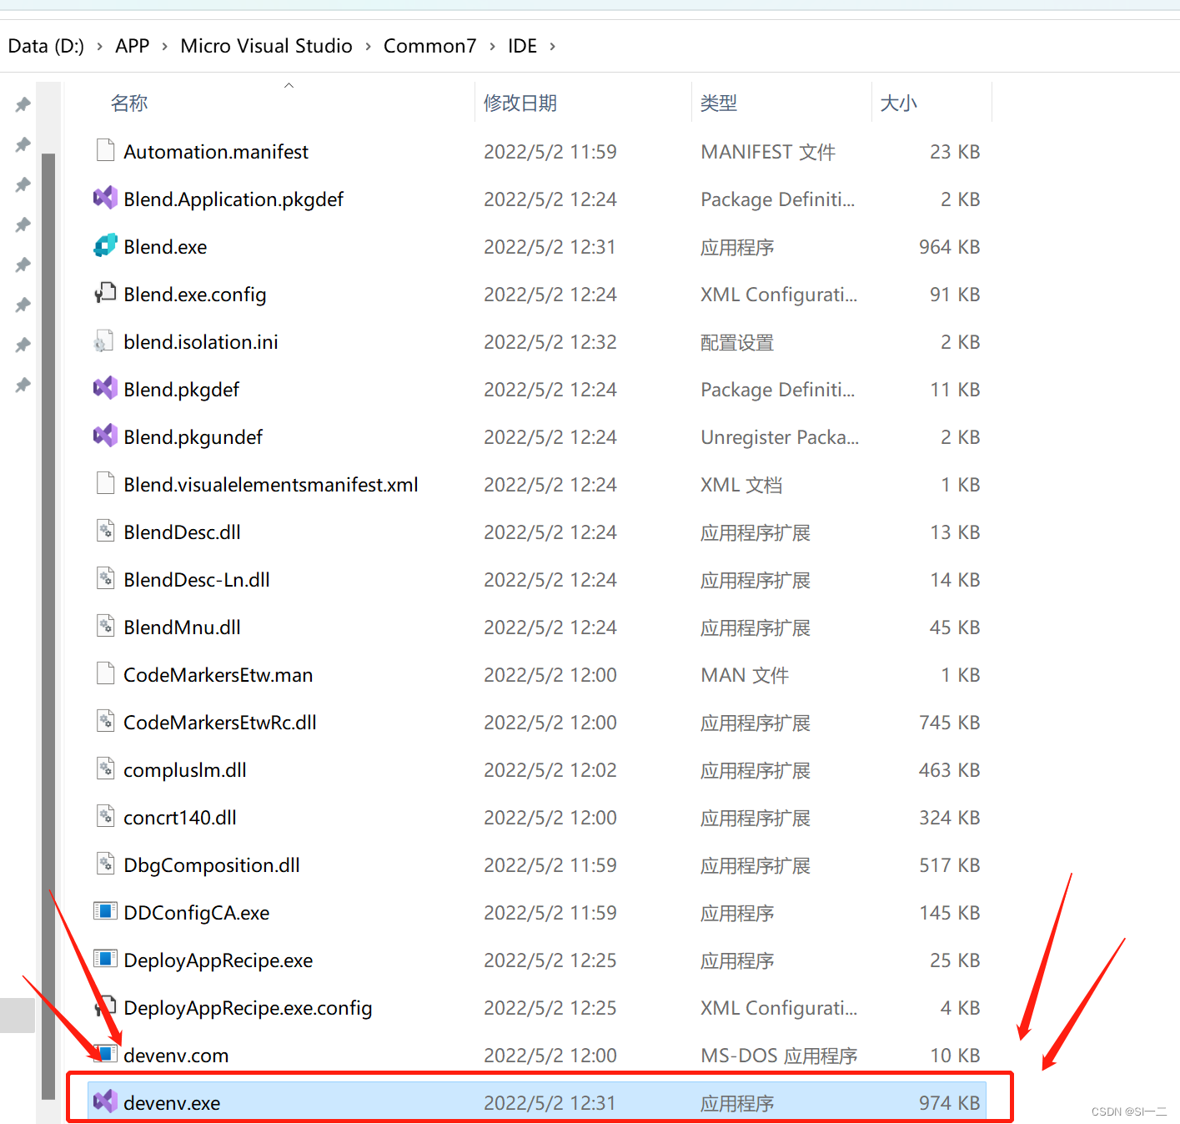Click the CodeMarkersEtwRc.dll file icon
The height and width of the screenshot is (1124, 1180).
click(x=105, y=721)
